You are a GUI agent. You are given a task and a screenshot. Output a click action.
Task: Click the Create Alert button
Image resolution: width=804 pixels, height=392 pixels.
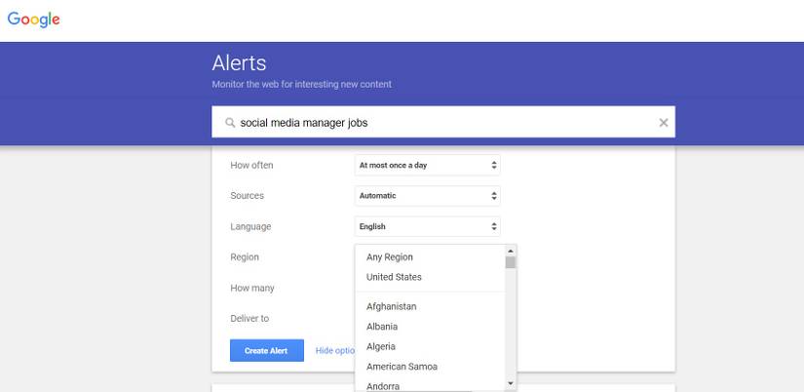click(x=267, y=350)
